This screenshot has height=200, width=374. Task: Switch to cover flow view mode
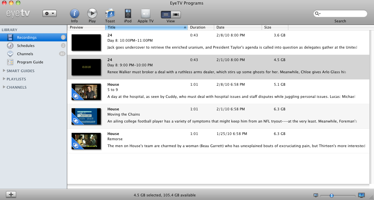(x=176, y=14)
